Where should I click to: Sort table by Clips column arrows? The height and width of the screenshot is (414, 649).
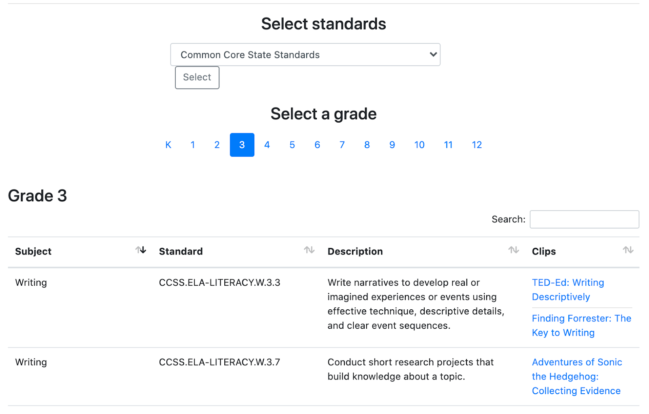click(x=628, y=250)
